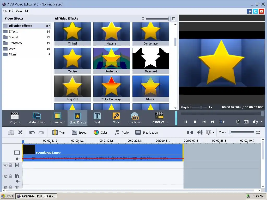Select the Median effect thumbnail
Screen dimensions: 267x200
pos(72,60)
